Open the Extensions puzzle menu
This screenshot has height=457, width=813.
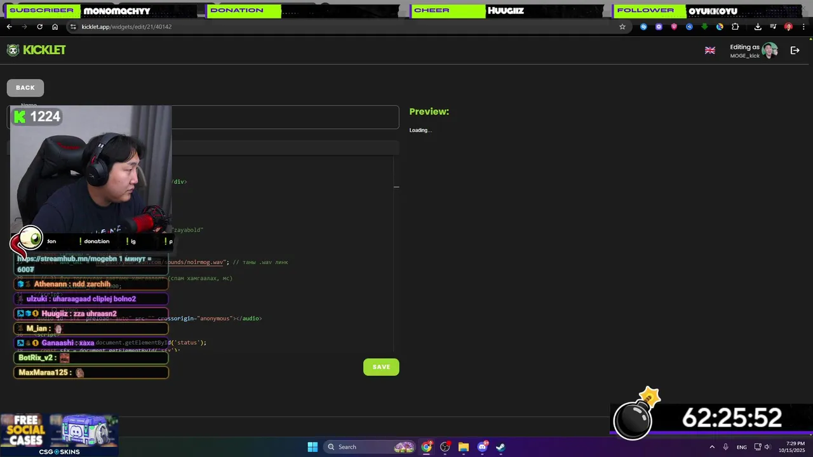(x=736, y=27)
